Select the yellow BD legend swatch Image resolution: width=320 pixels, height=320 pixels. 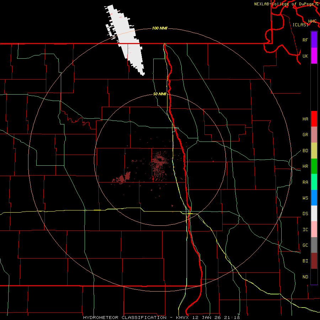(314, 151)
